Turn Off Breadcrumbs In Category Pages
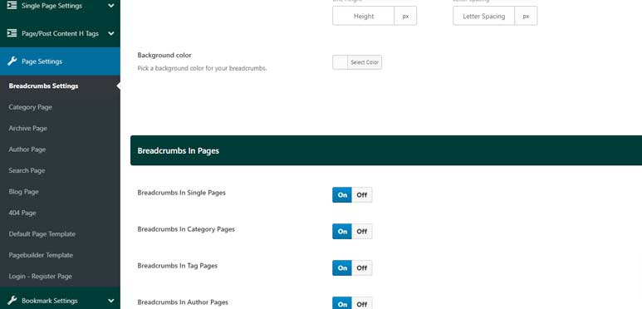 click(362, 231)
